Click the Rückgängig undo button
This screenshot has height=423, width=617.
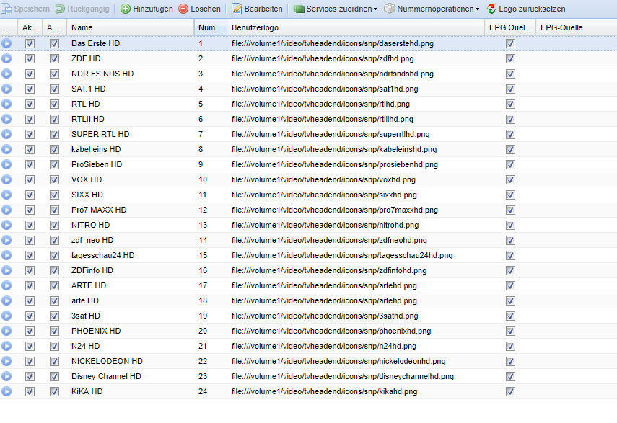tap(82, 9)
